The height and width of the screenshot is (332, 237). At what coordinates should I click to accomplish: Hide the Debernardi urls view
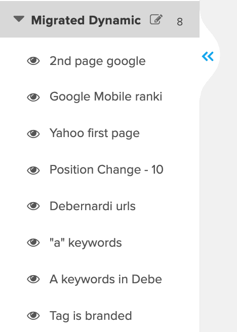tap(33, 206)
